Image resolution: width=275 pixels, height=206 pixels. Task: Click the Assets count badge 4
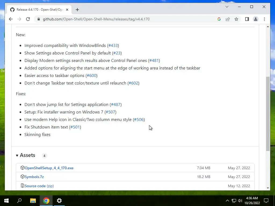[44, 156]
